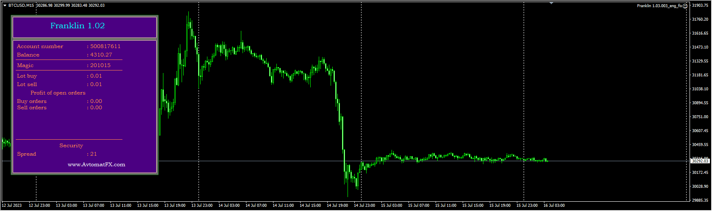This screenshot has height=211, width=712.
Task: Click the current price label 30292.03
Action: pyautogui.click(x=700, y=161)
